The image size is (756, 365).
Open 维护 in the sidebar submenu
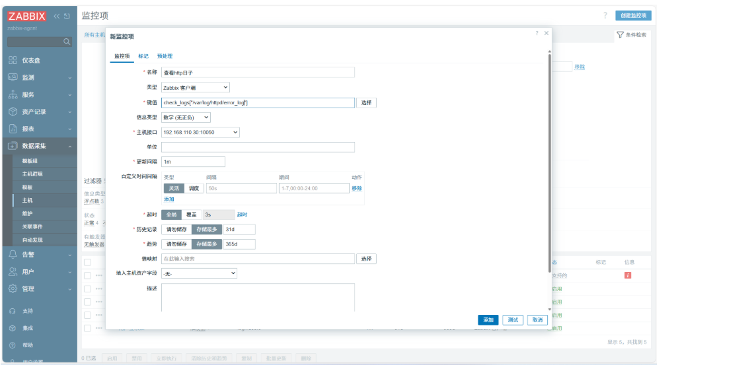tap(28, 213)
